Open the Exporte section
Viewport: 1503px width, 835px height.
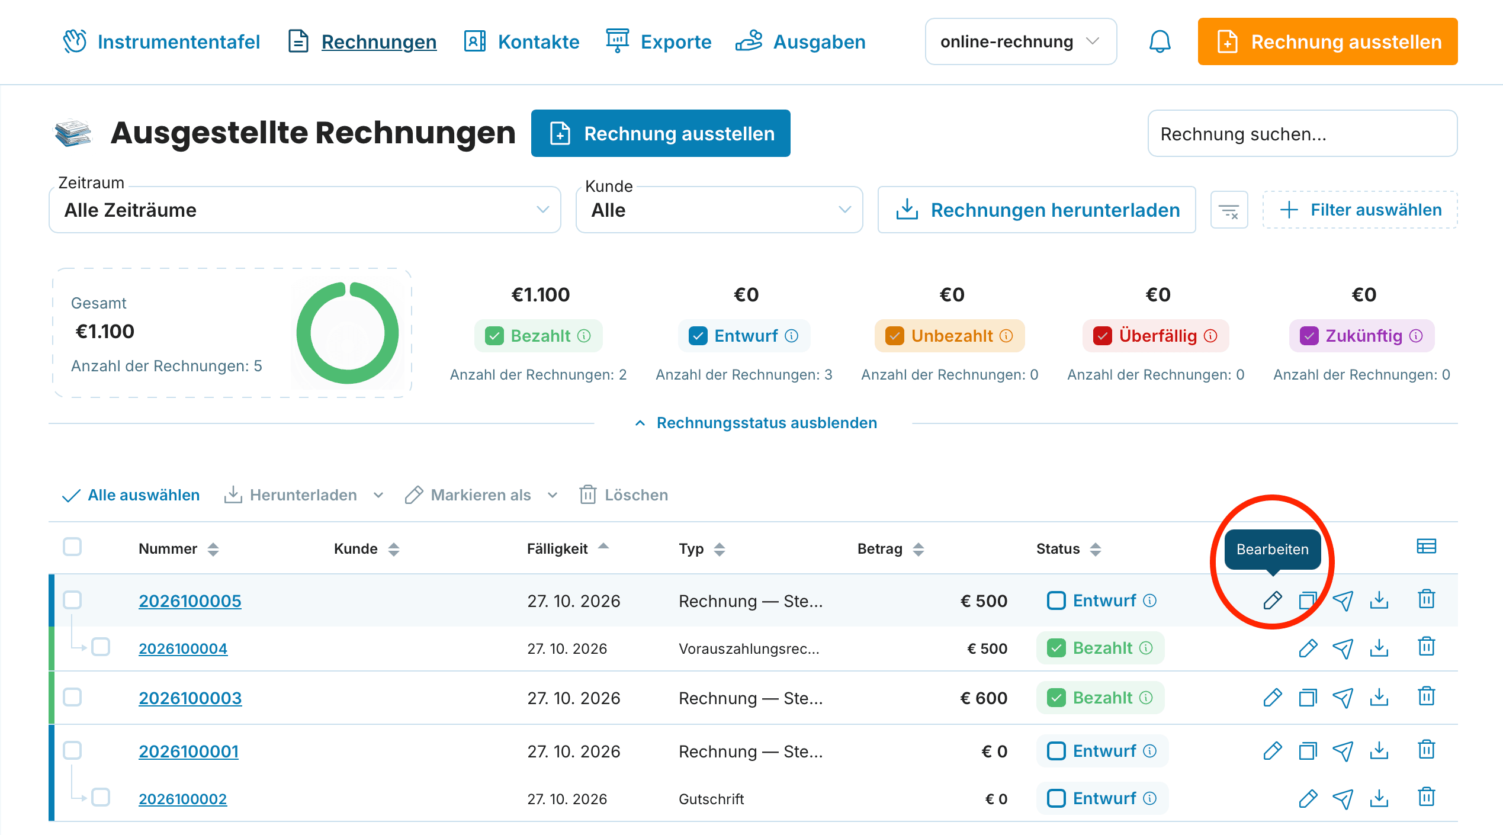click(659, 41)
